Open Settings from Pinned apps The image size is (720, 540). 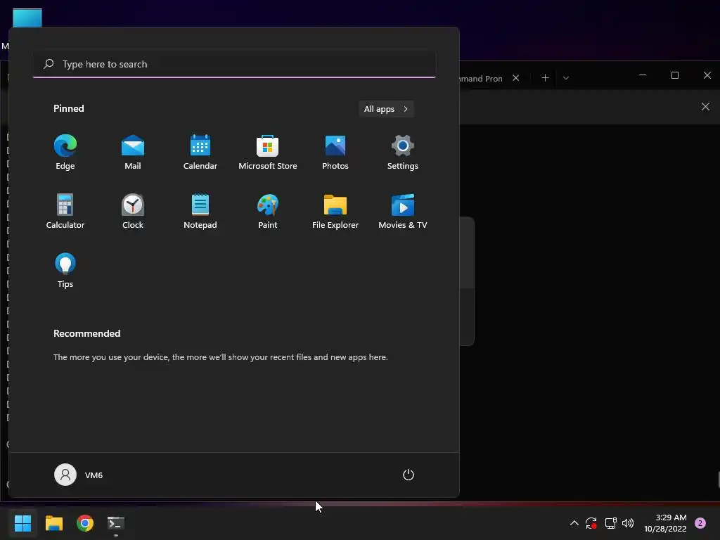pos(403,153)
